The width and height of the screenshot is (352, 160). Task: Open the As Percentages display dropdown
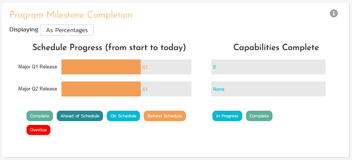(67, 30)
